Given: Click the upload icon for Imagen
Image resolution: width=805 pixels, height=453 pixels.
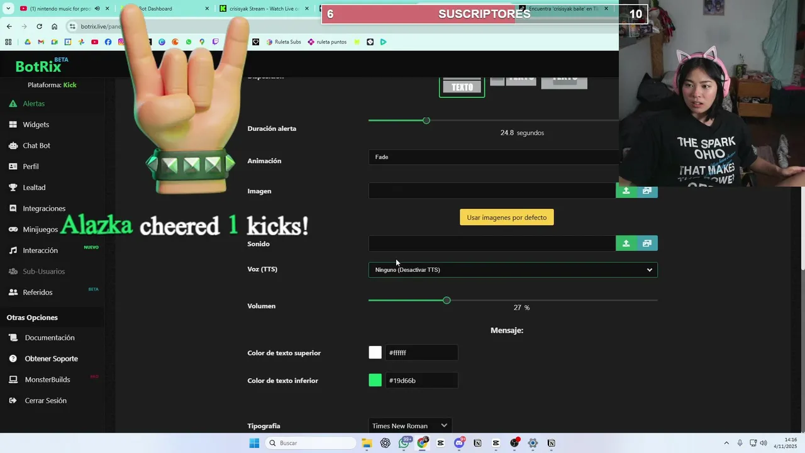Looking at the screenshot, I should point(626,191).
